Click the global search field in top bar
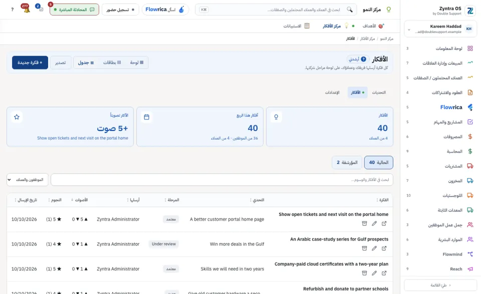 tap(276, 9)
